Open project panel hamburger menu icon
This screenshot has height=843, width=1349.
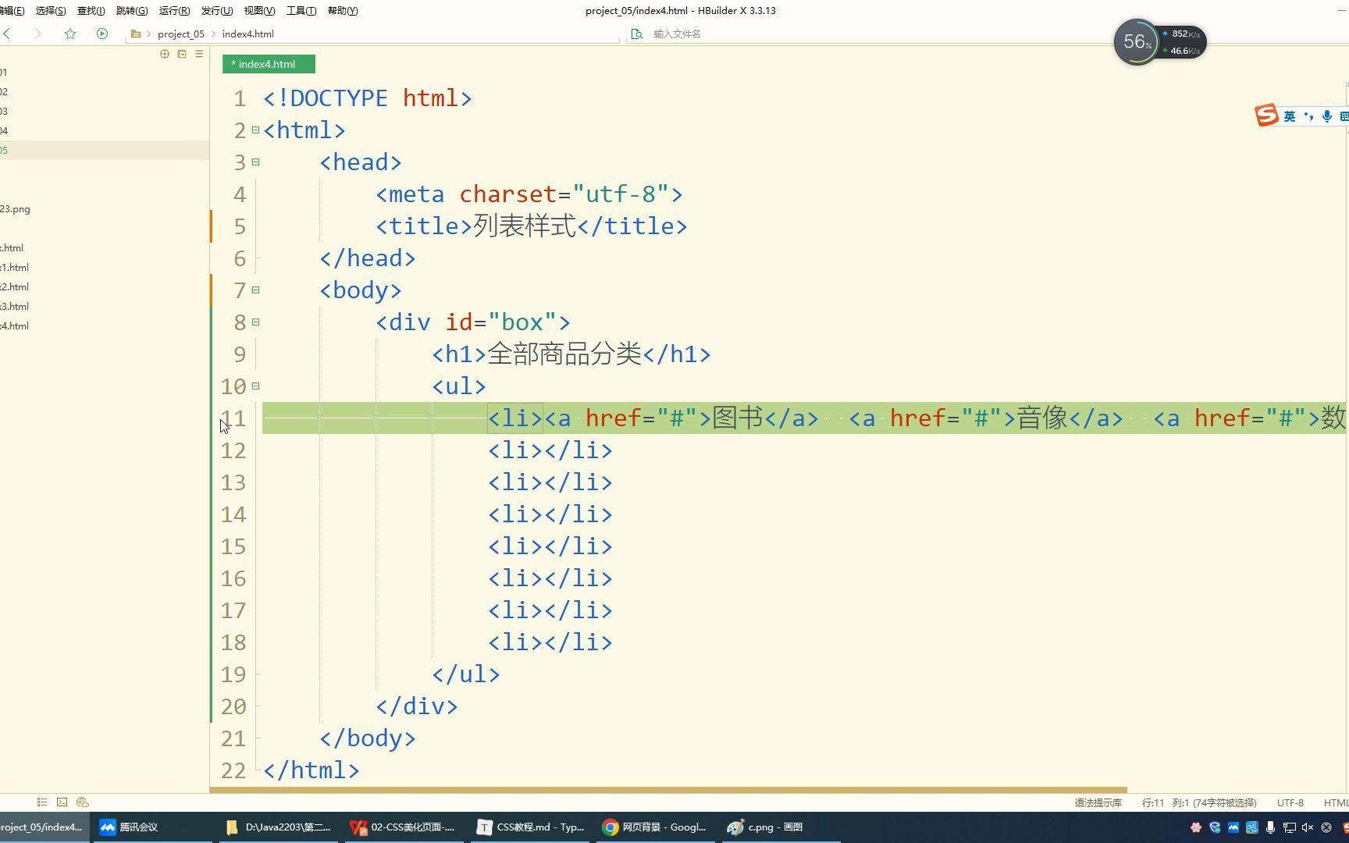[199, 54]
